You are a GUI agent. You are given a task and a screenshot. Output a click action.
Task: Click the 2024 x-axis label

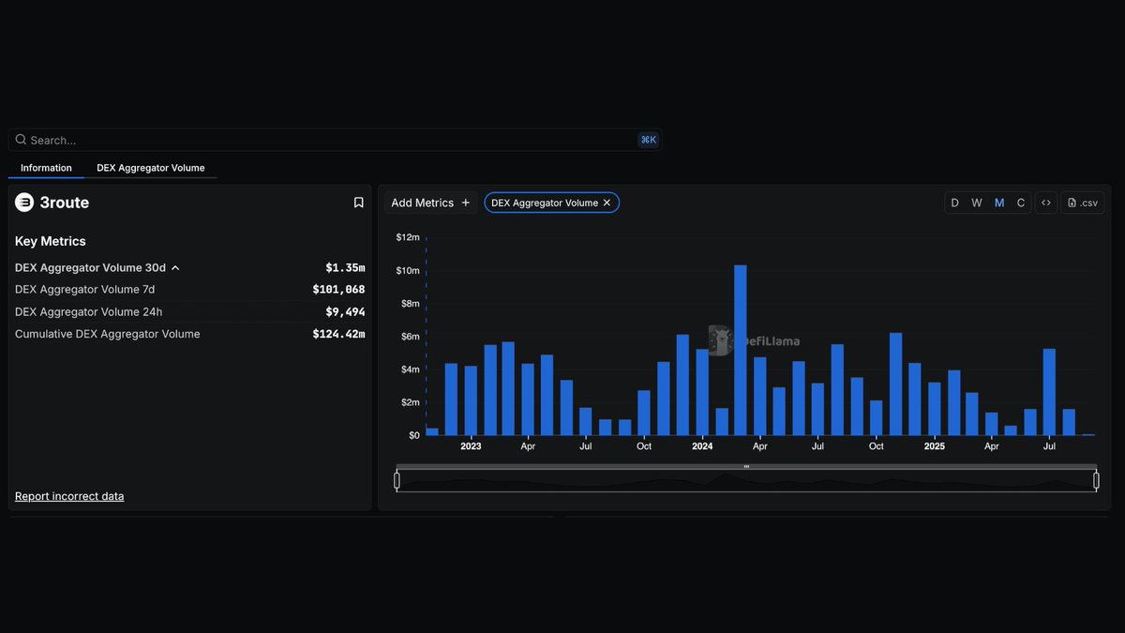point(702,446)
